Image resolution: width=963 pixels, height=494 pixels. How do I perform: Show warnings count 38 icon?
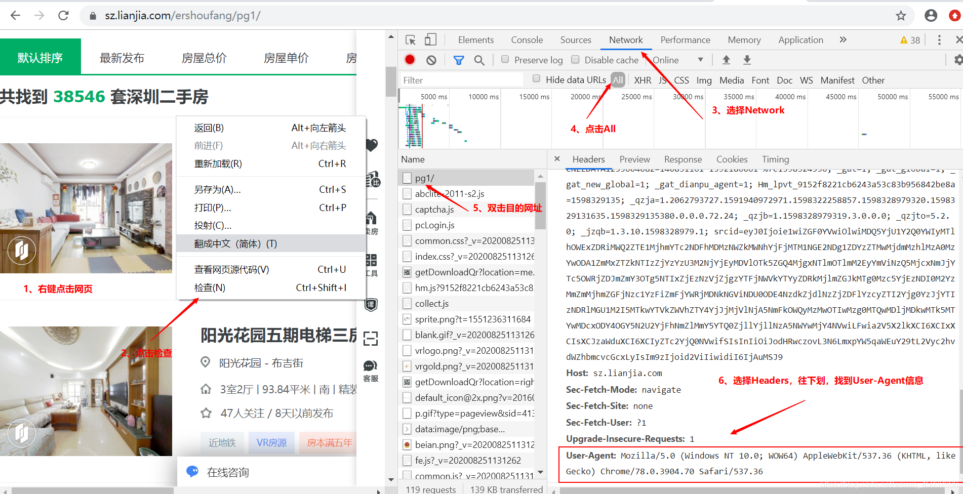coord(910,40)
